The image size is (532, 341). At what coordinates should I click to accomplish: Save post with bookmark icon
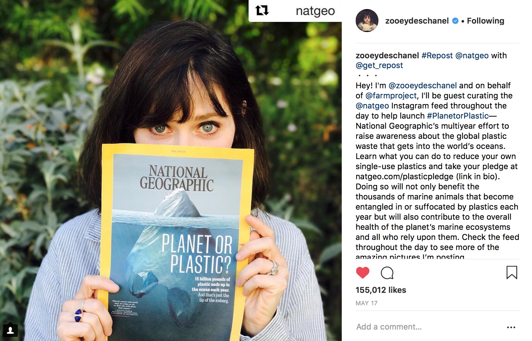pyautogui.click(x=511, y=273)
